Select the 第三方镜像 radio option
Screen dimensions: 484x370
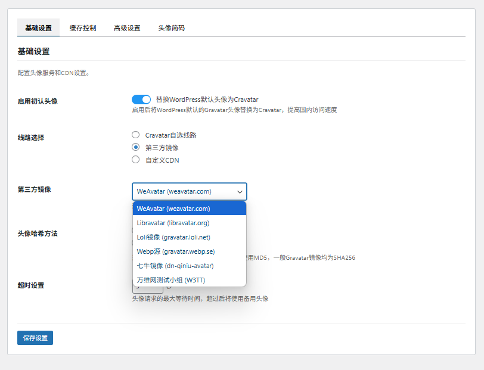136,147
